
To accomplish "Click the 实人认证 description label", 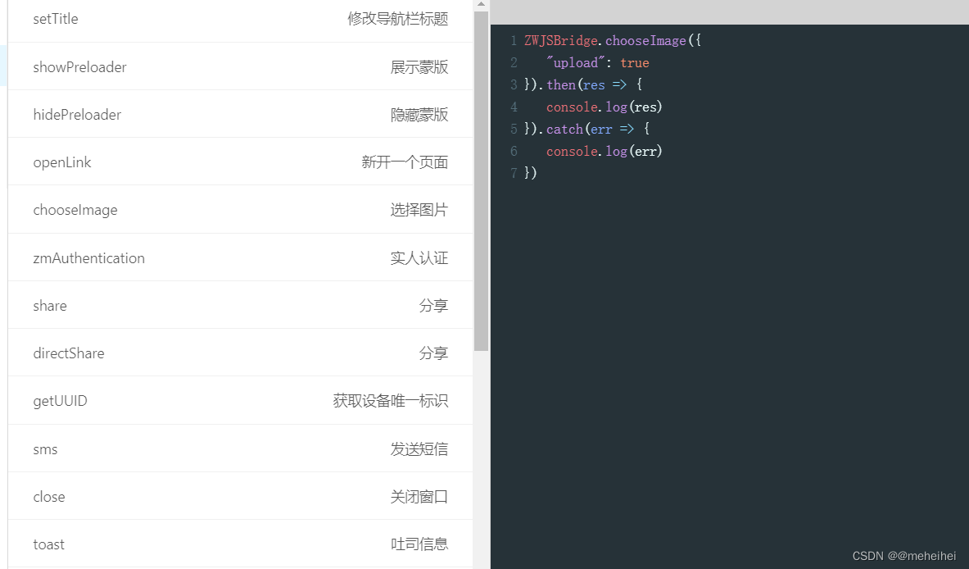I will 419,258.
